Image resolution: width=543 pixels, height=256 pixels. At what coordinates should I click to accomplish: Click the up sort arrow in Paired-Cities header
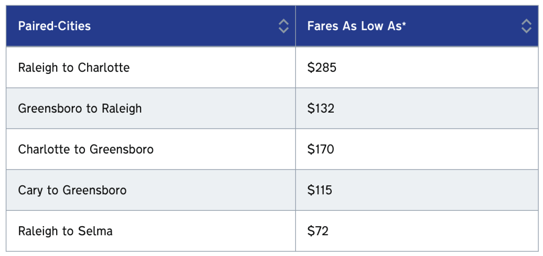pyautogui.click(x=283, y=22)
